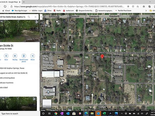This screenshot has height=116, width=155.
Task: Show hidden system tray icons with the chevron
Action: [x=122, y=114]
